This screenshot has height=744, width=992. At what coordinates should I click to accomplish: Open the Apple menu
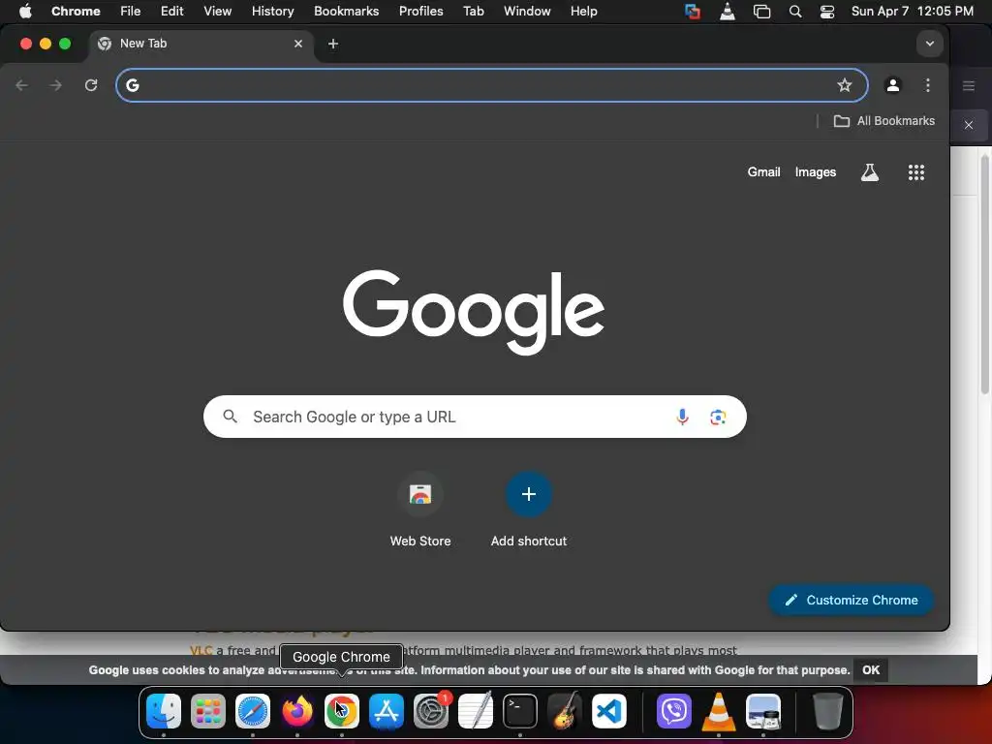pyautogui.click(x=25, y=12)
